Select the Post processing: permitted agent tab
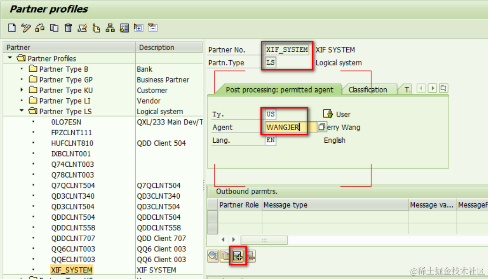Image resolution: width=488 pixels, height=279 pixels. (279, 90)
